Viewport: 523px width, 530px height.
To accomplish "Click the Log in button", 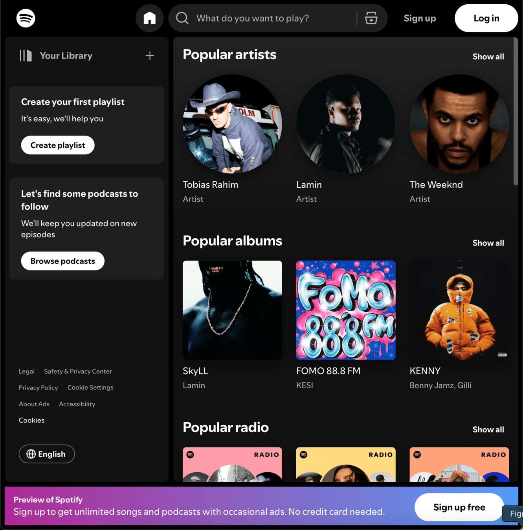I will pyautogui.click(x=486, y=18).
